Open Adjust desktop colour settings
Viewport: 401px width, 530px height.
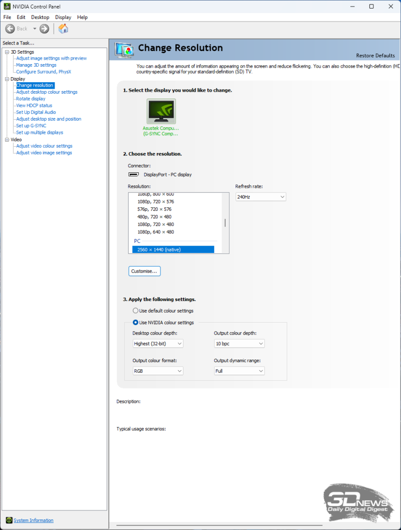pos(47,92)
